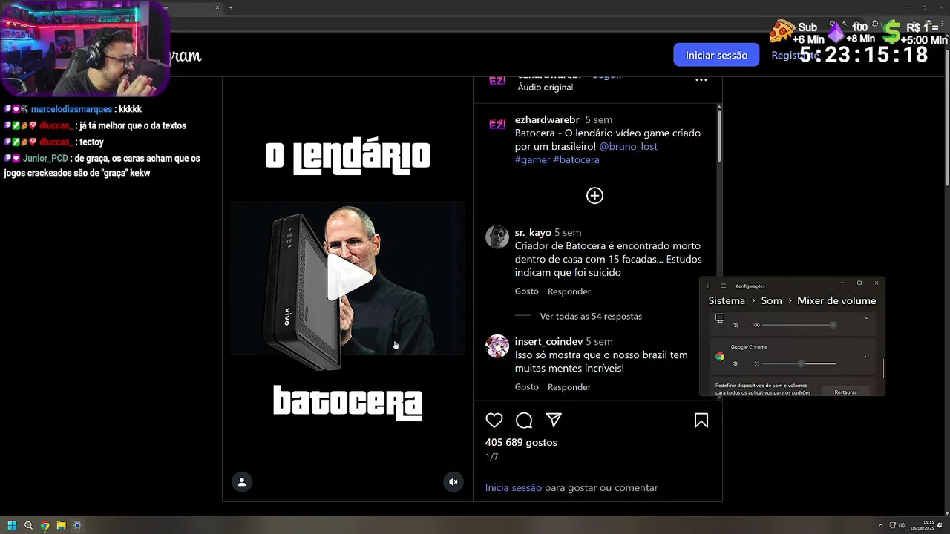Open the system tray volume icon
This screenshot has width=950, height=534.
coord(902,525)
